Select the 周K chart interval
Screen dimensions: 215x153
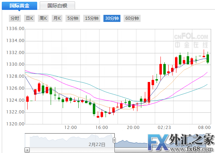(43, 18)
